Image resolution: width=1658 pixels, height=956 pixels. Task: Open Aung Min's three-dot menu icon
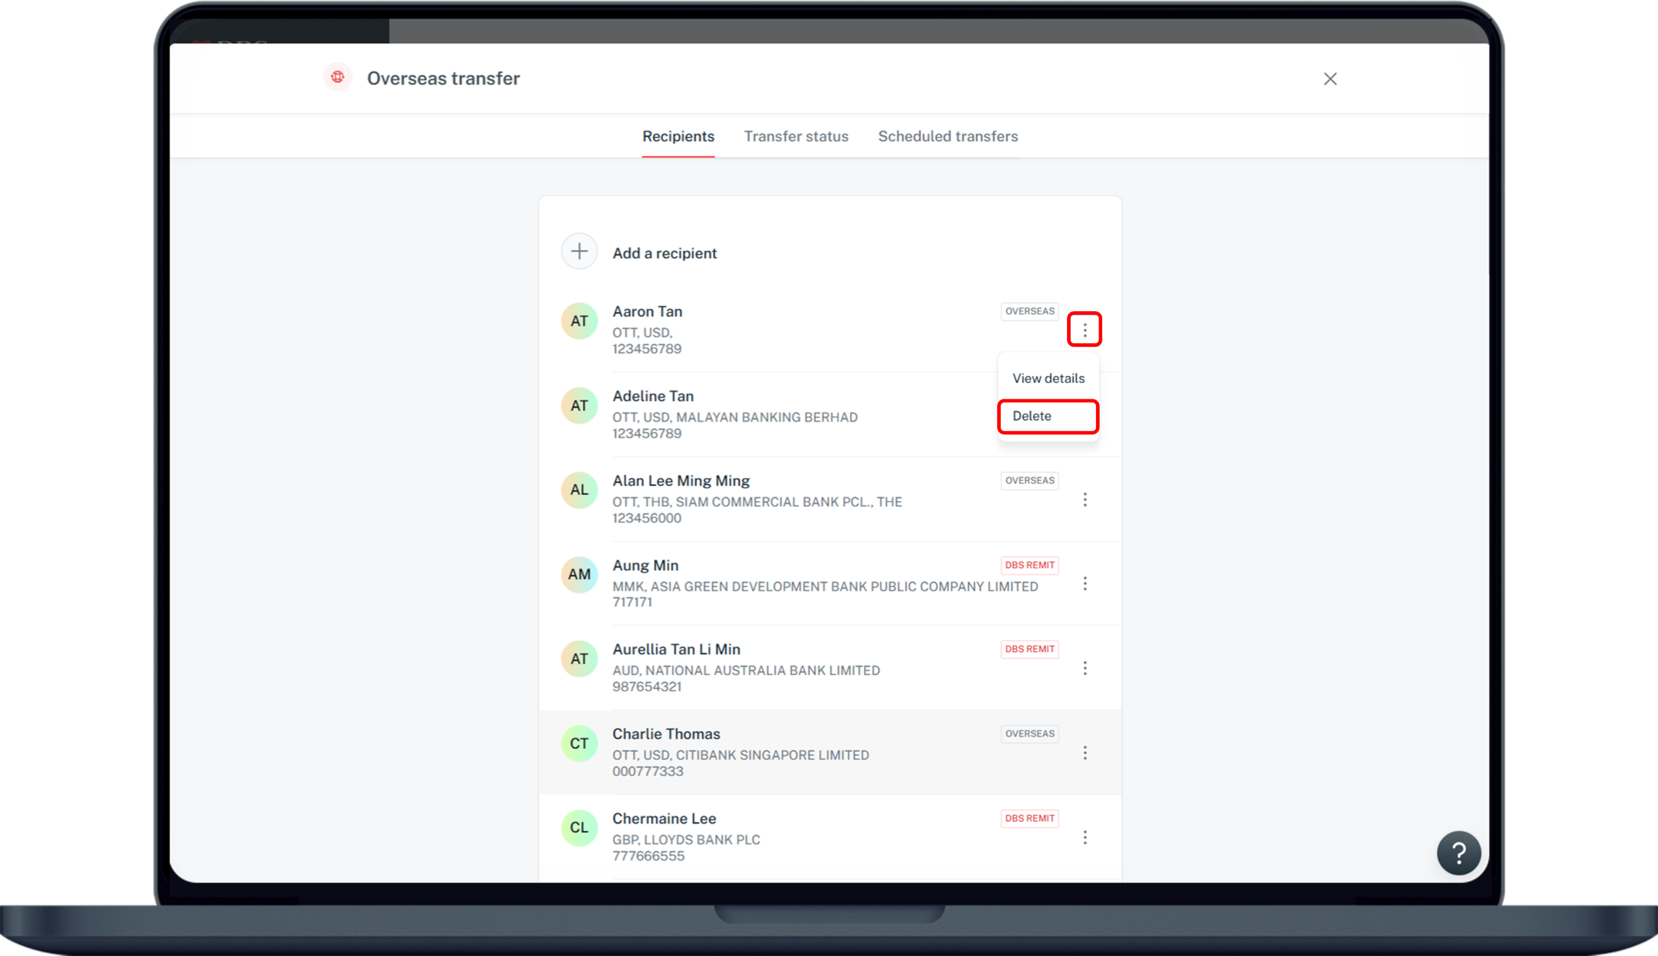(1085, 584)
